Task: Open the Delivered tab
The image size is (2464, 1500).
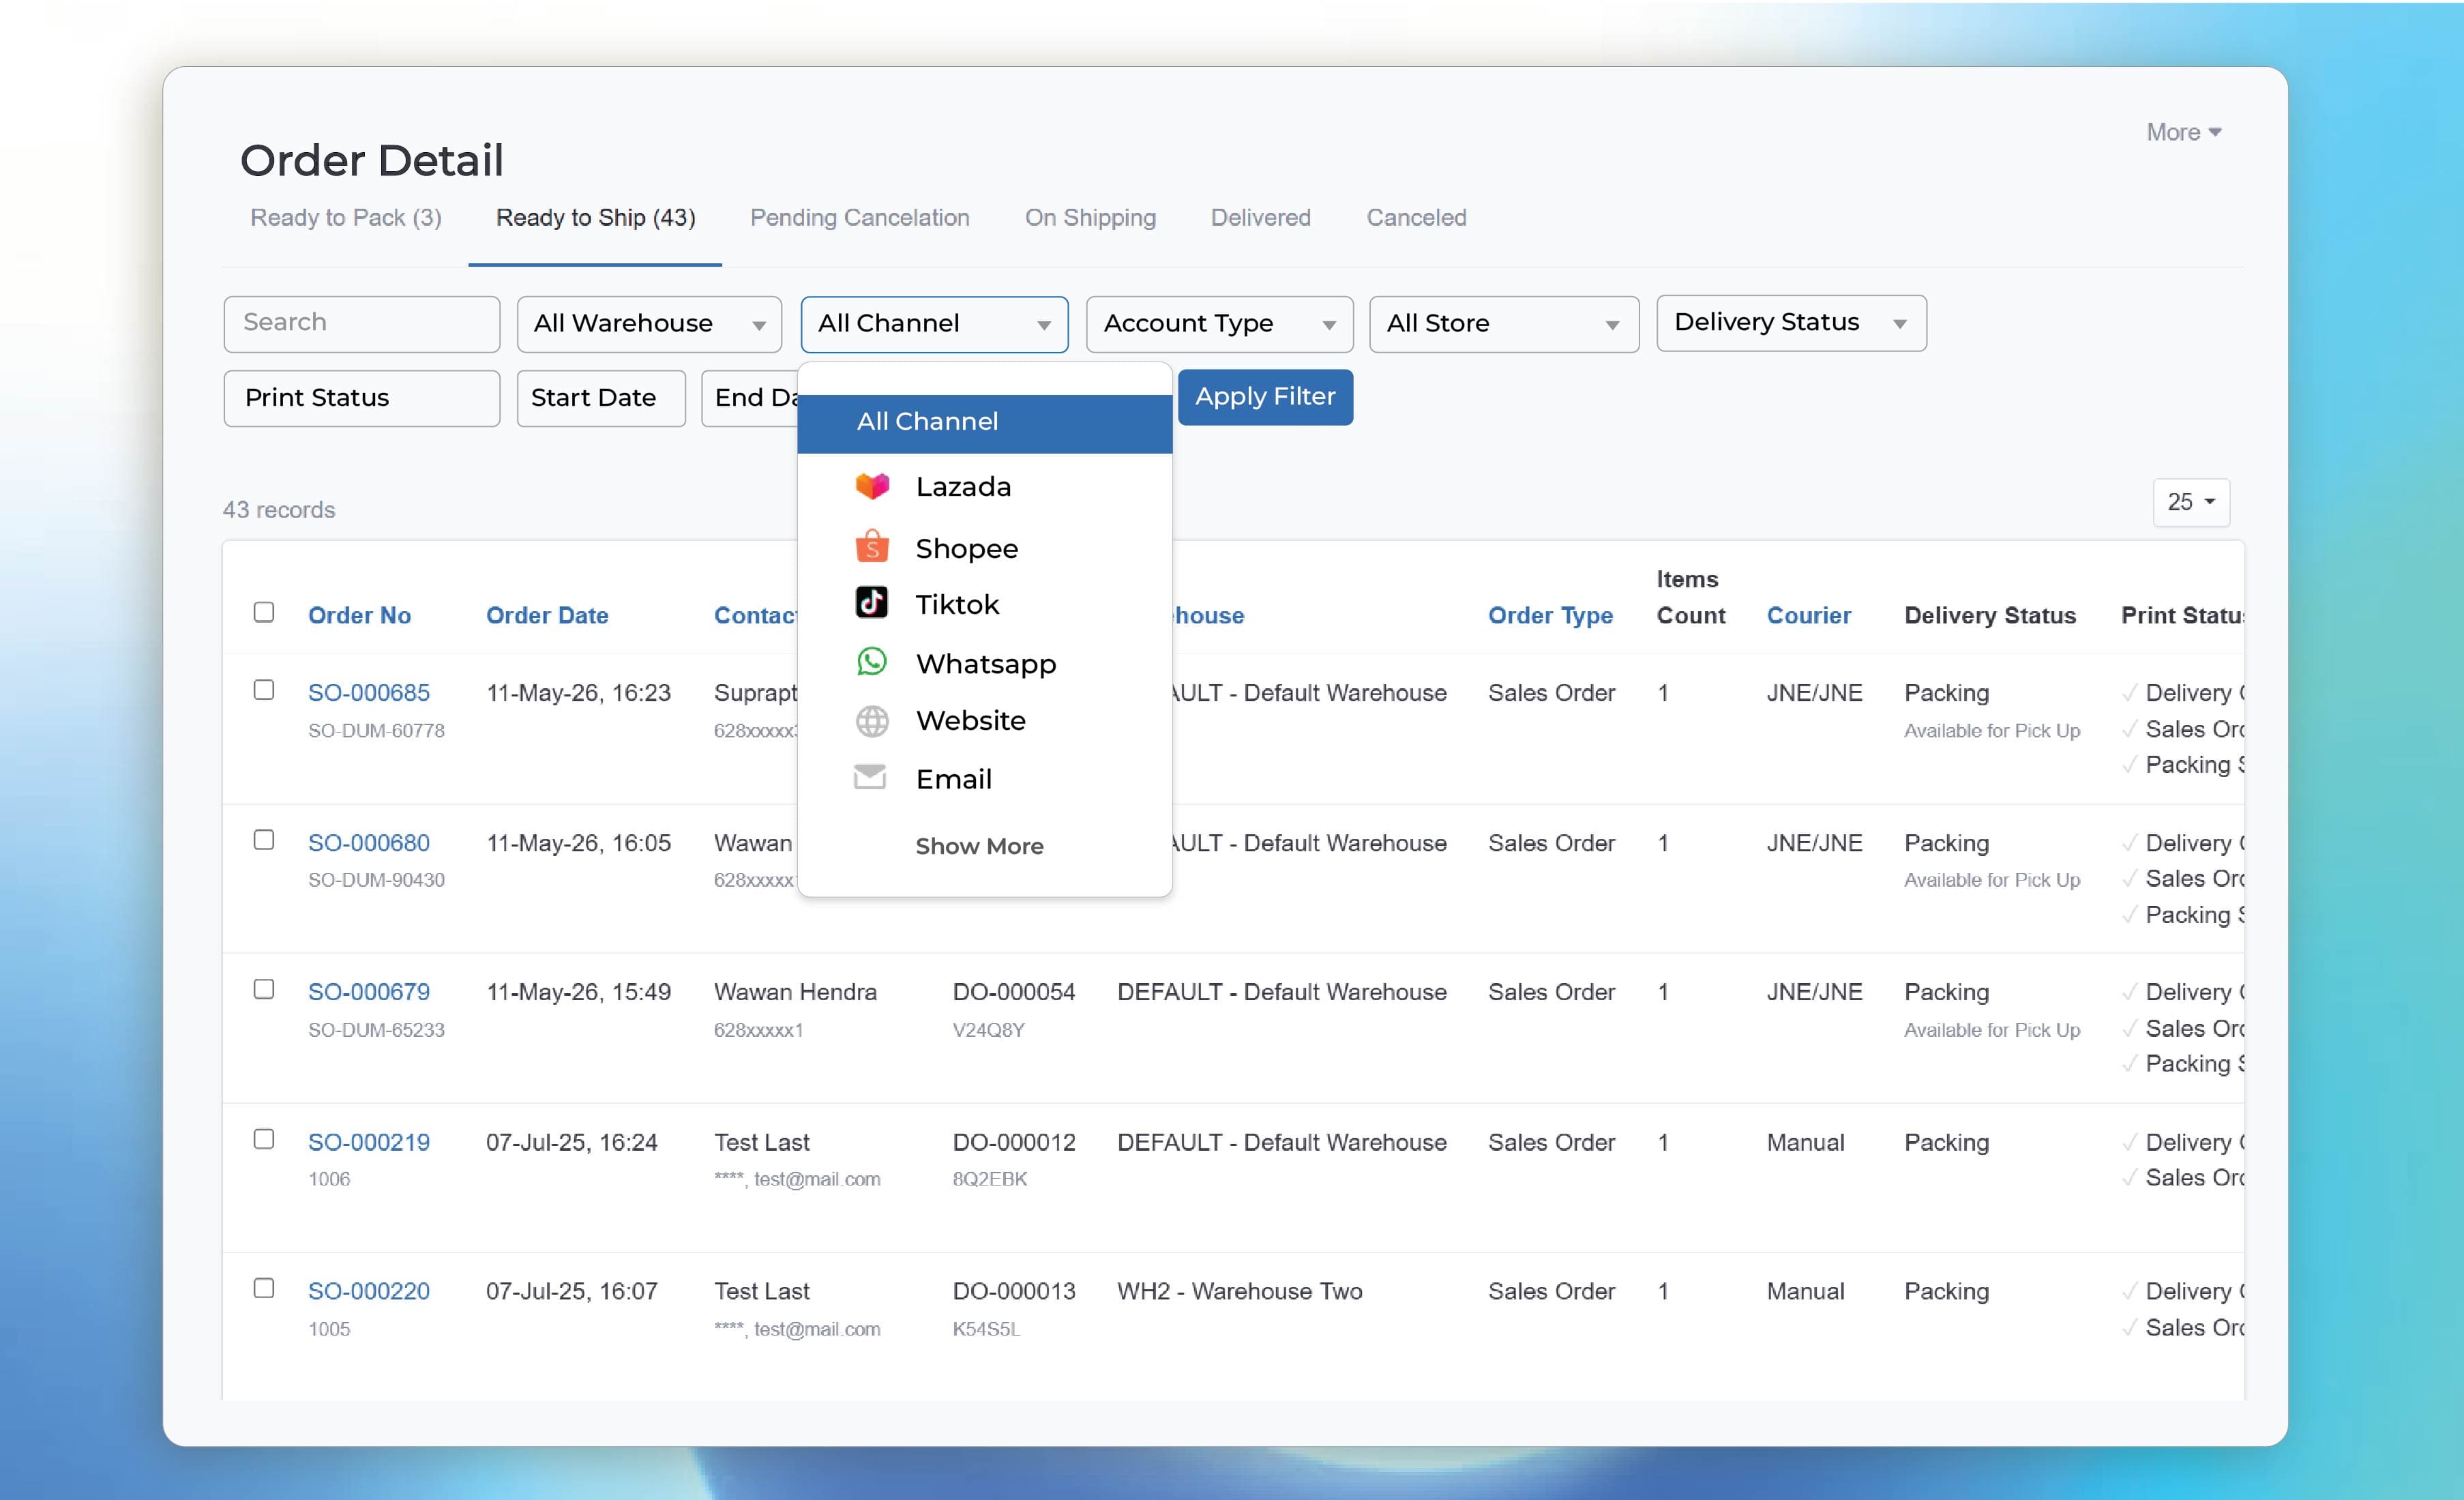Action: pyautogui.click(x=1260, y=218)
